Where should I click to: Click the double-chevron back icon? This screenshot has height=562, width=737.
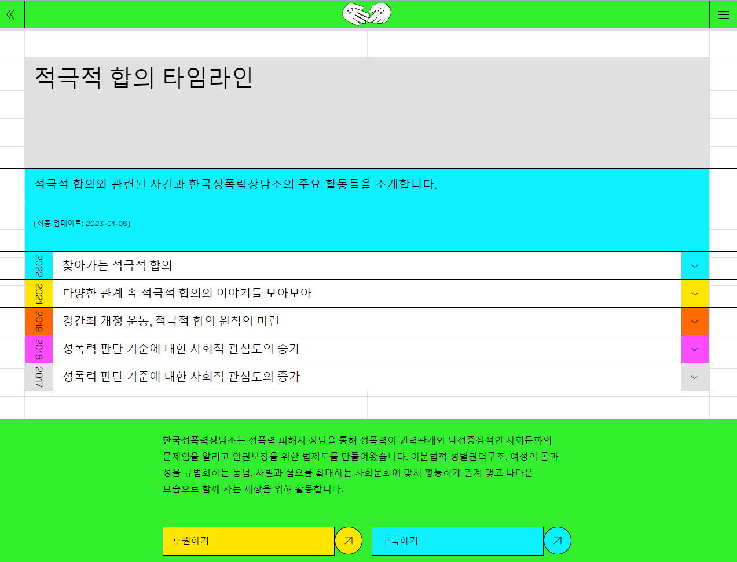click(x=10, y=14)
